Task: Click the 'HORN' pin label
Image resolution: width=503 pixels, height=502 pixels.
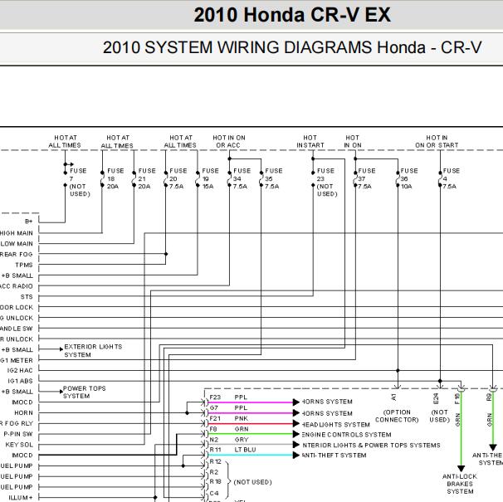Action: (23, 413)
